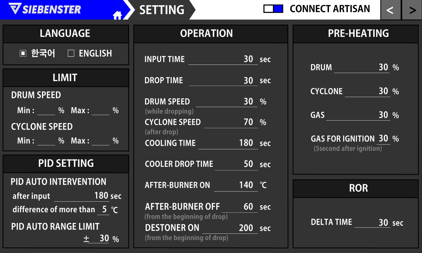The height and width of the screenshot is (253, 422).
Task: Edit Pre-Heating Gas percentage field
Action: (358, 115)
